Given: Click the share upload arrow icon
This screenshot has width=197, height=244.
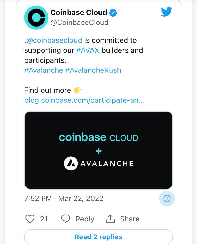Looking at the screenshot, I should tap(110, 219).
